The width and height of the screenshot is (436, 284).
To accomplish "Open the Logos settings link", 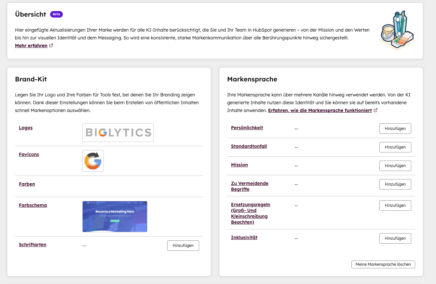I will pos(26,128).
